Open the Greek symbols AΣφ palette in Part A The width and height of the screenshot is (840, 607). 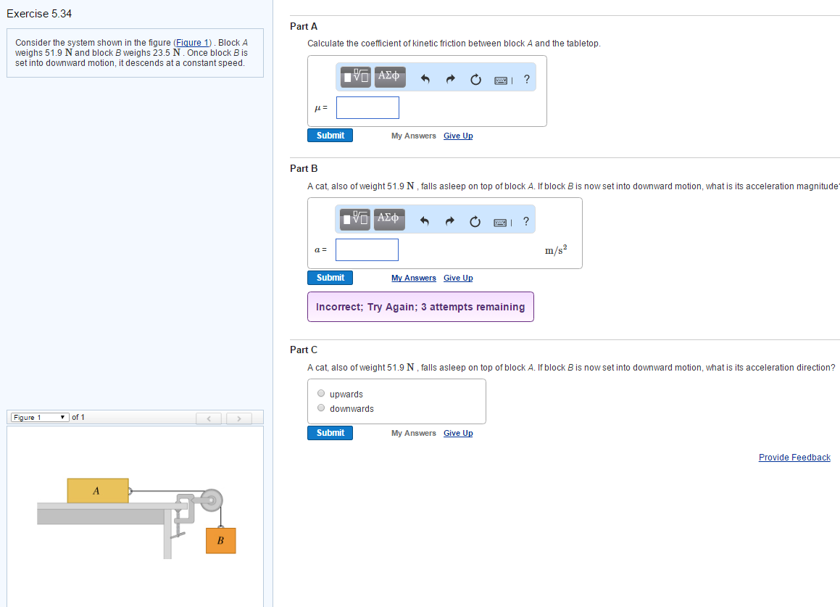pos(389,76)
